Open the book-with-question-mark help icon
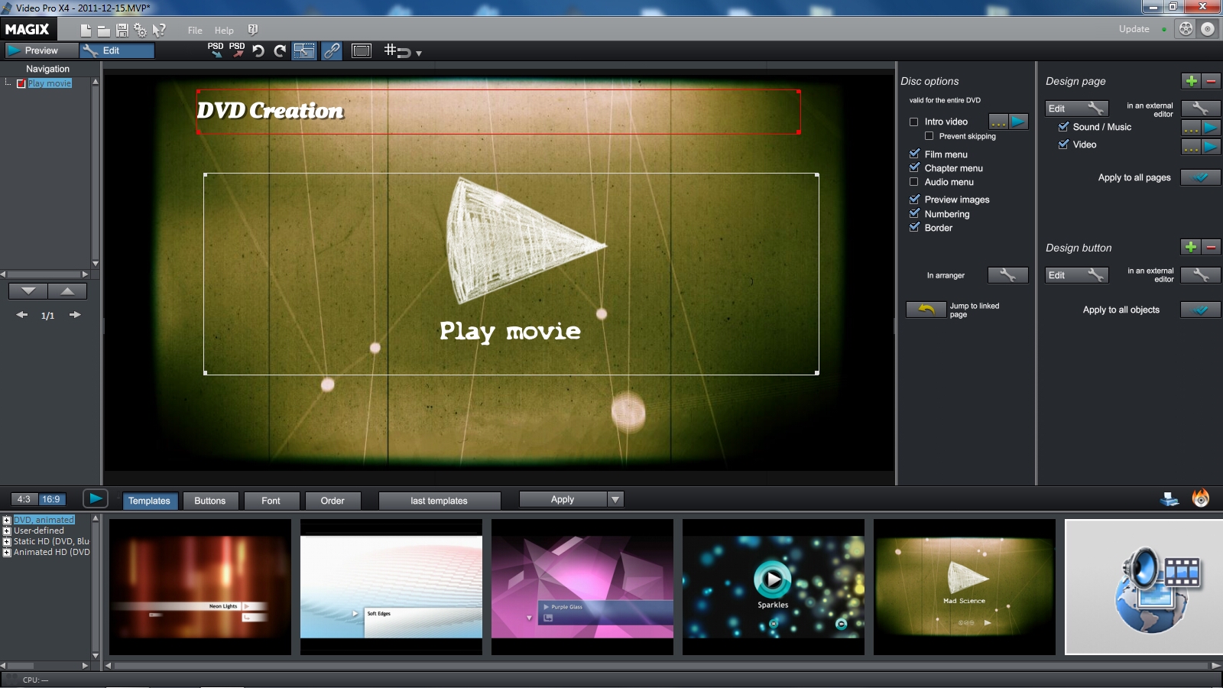The height and width of the screenshot is (688, 1223). [x=252, y=30]
